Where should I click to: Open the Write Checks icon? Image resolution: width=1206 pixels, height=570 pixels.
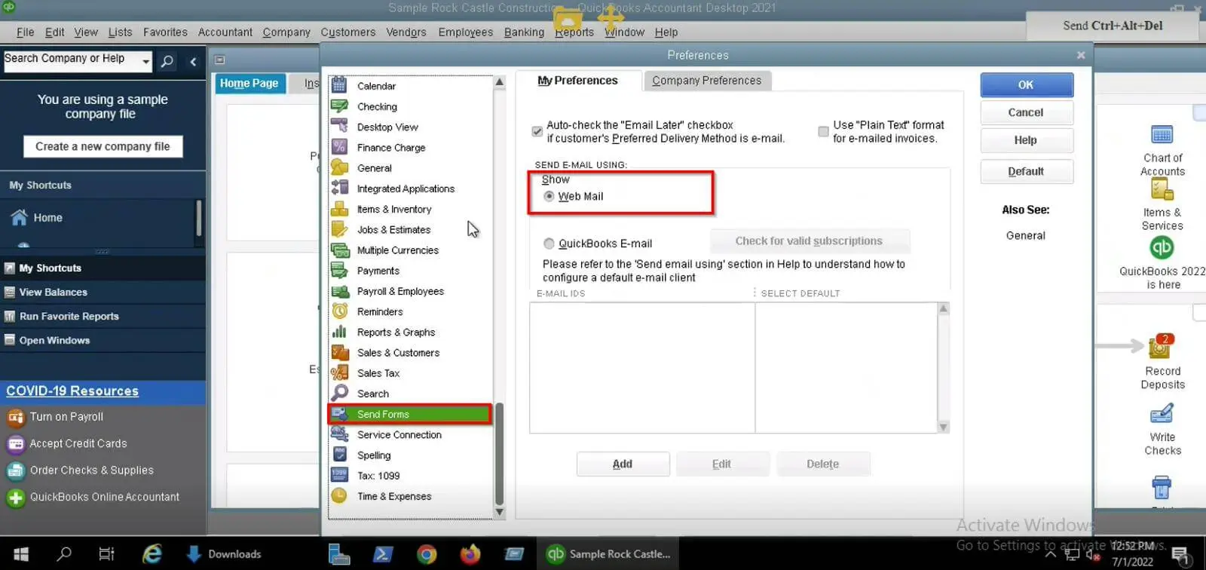[1162, 415]
